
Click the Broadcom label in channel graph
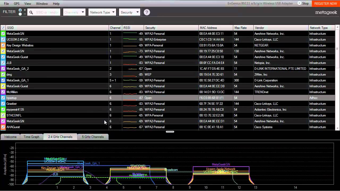[x=171, y=170]
